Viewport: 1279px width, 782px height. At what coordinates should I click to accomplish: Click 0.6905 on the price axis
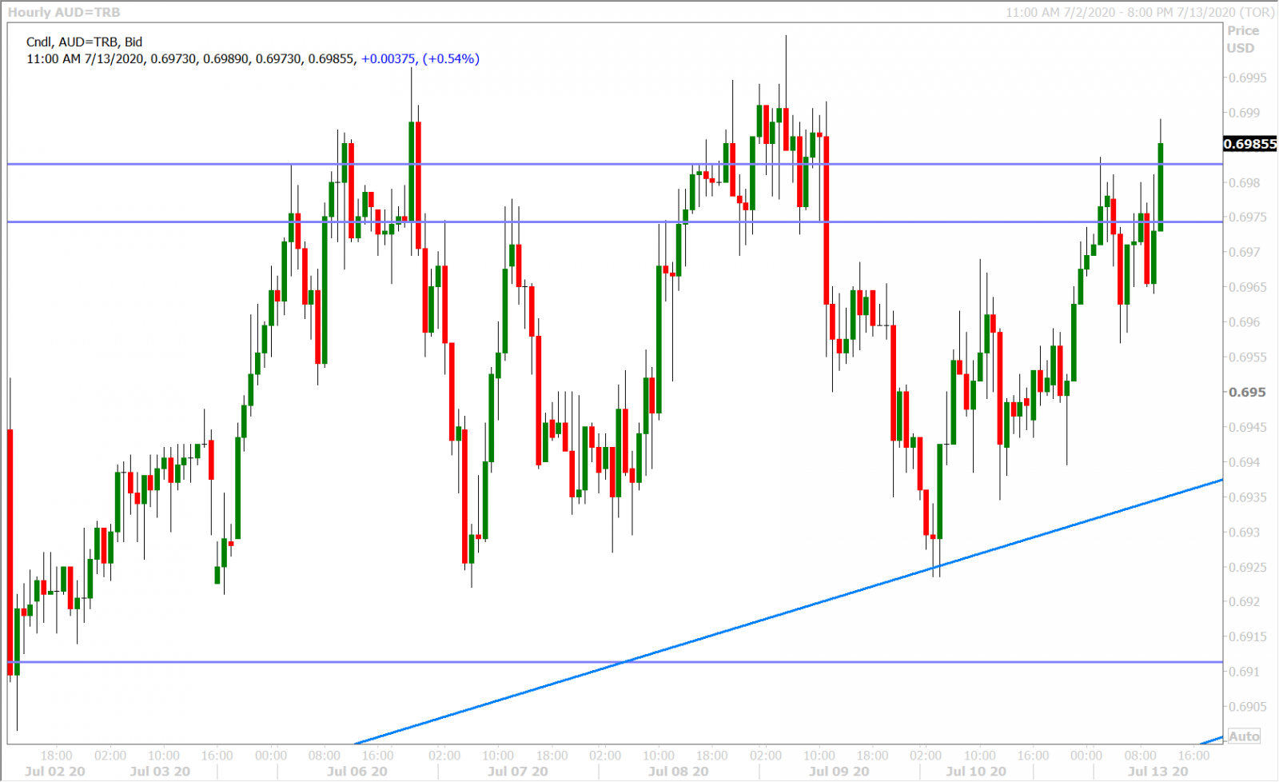[1247, 707]
